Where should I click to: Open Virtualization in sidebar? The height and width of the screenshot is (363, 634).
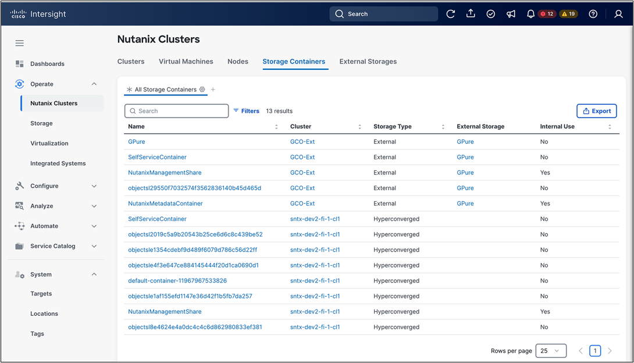click(49, 143)
